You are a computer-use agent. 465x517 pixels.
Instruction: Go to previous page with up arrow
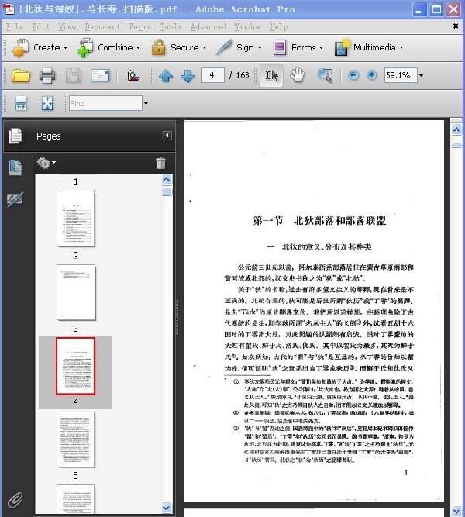pyautogui.click(x=166, y=76)
